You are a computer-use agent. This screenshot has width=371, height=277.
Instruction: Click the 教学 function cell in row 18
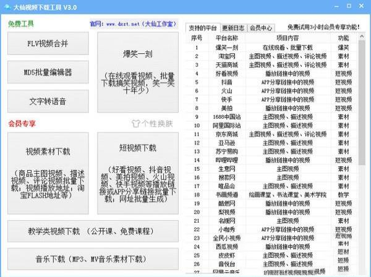[x=343, y=195]
